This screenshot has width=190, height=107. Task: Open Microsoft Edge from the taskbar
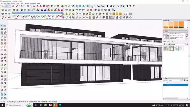pyautogui.click(x=60, y=105)
